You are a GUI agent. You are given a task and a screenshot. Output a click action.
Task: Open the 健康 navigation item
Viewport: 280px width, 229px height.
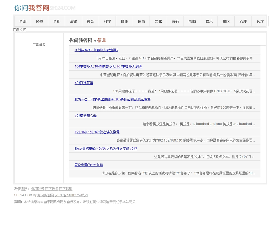click(x=124, y=21)
